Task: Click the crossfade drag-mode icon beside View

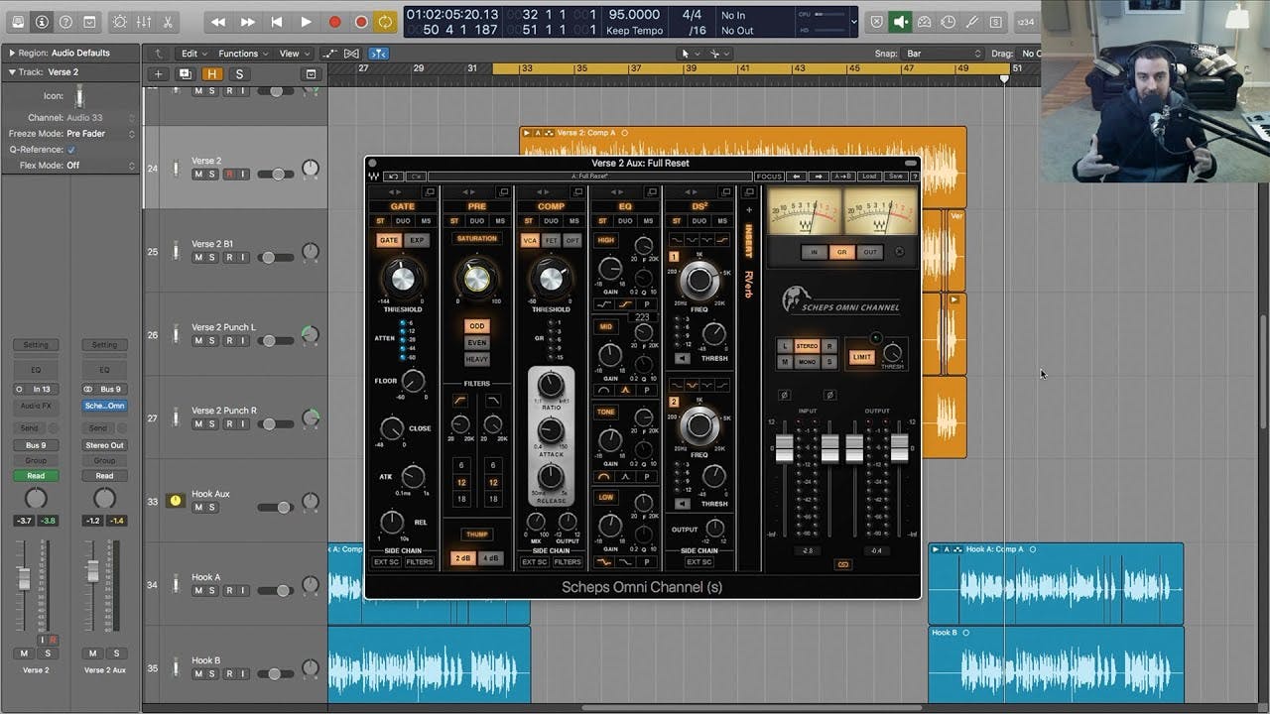Action: pyautogui.click(x=351, y=53)
